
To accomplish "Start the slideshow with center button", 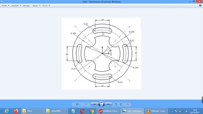I will click(101, 104).
